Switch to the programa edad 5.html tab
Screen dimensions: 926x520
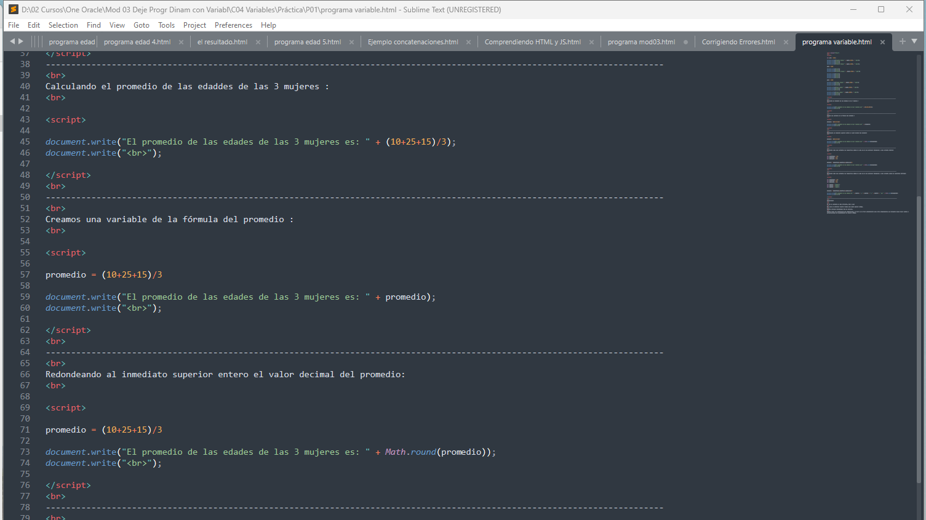point(308,42)
